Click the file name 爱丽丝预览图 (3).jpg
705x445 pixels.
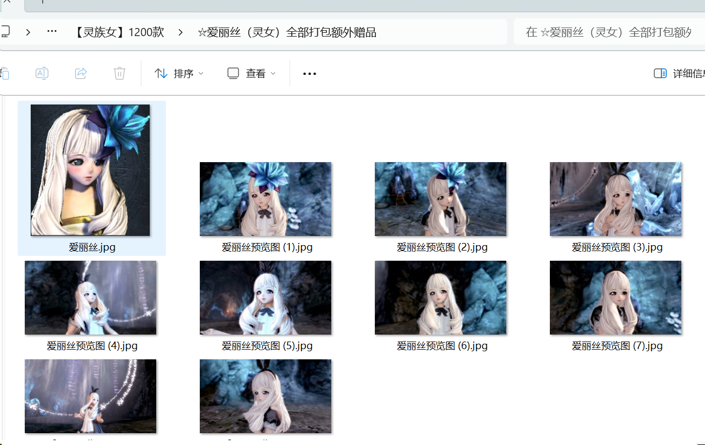click(x=617, y=247)
